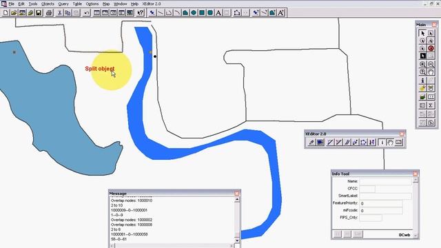The height and width of the screenshot is (248, 441).
Task: Open the Window menu
Action: (120, 4)
